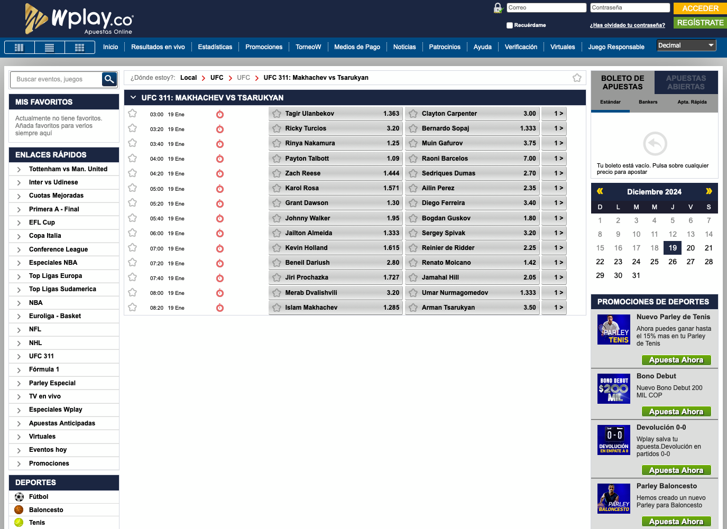Click Apuesta Ahora for Devolución 0-0
The image size is (727, 529).
point(676,470)
